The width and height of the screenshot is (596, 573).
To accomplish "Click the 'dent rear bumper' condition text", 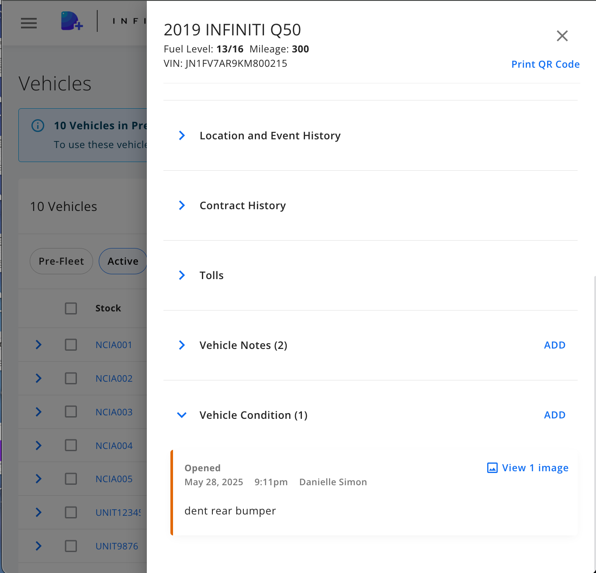I will 230,511.
